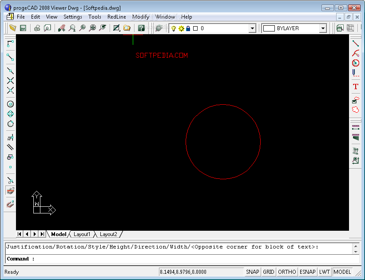Toggle SNAP in the status bar
365x280 pixels.
pos(253,272)
